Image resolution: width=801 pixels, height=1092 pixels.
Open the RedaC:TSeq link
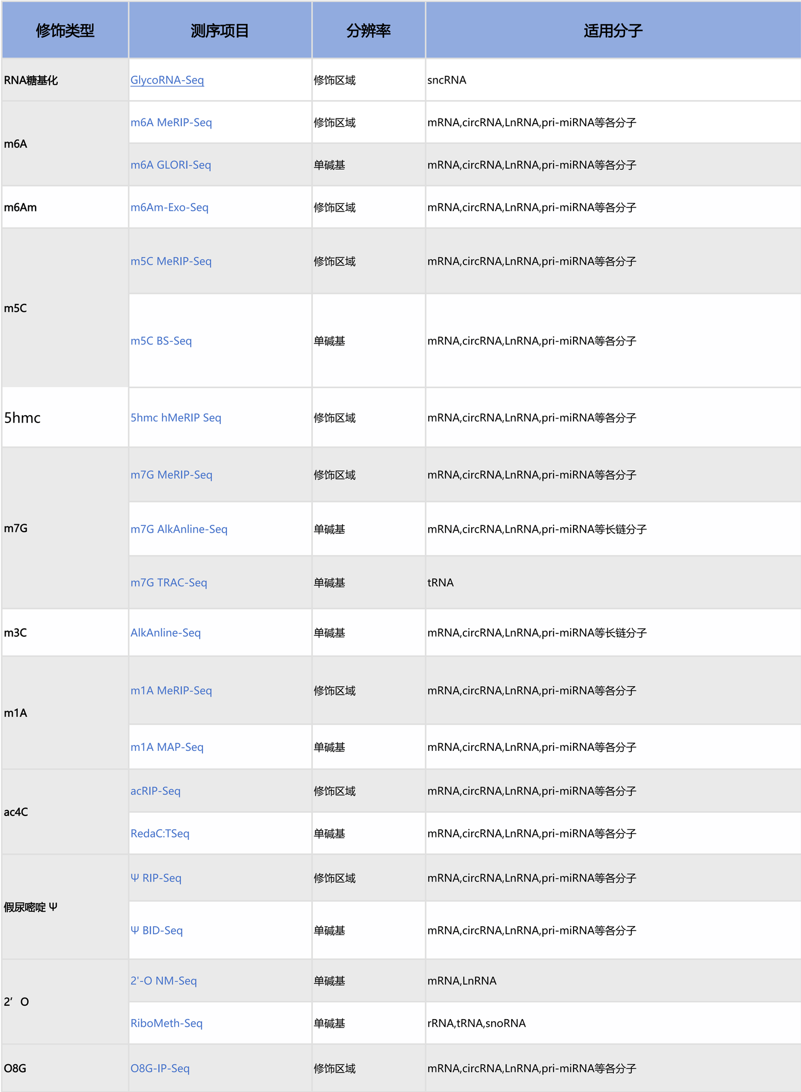160,833
